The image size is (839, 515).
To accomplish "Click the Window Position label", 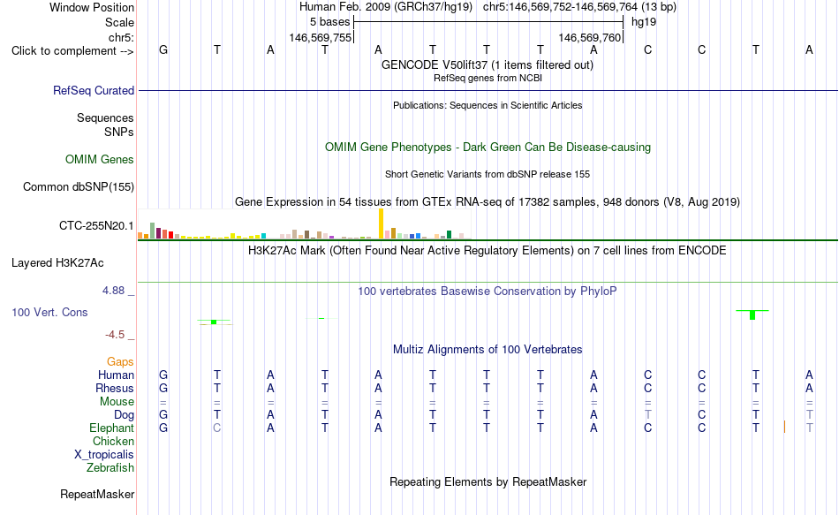I will coord(92,7).
